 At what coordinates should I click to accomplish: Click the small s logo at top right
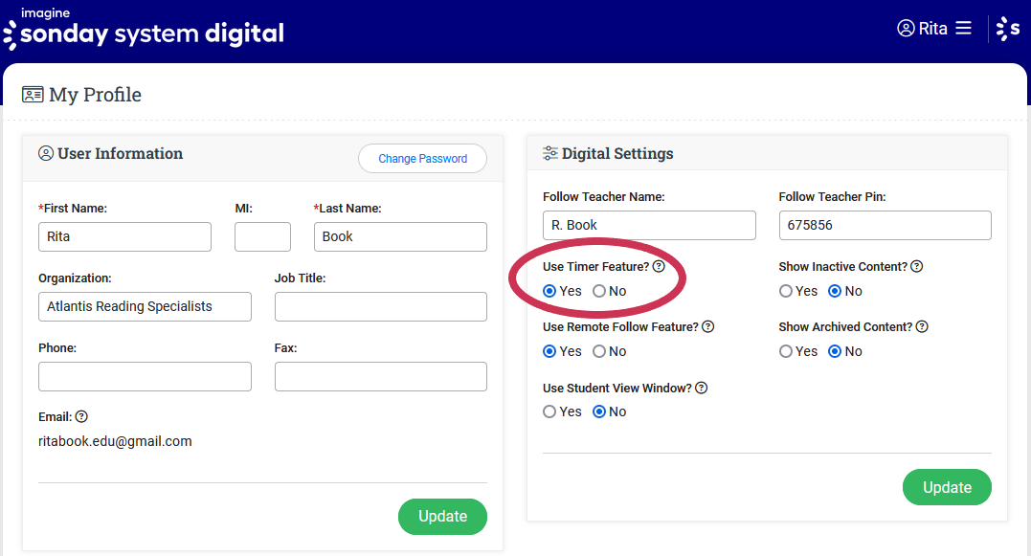tap(1010, 28)
